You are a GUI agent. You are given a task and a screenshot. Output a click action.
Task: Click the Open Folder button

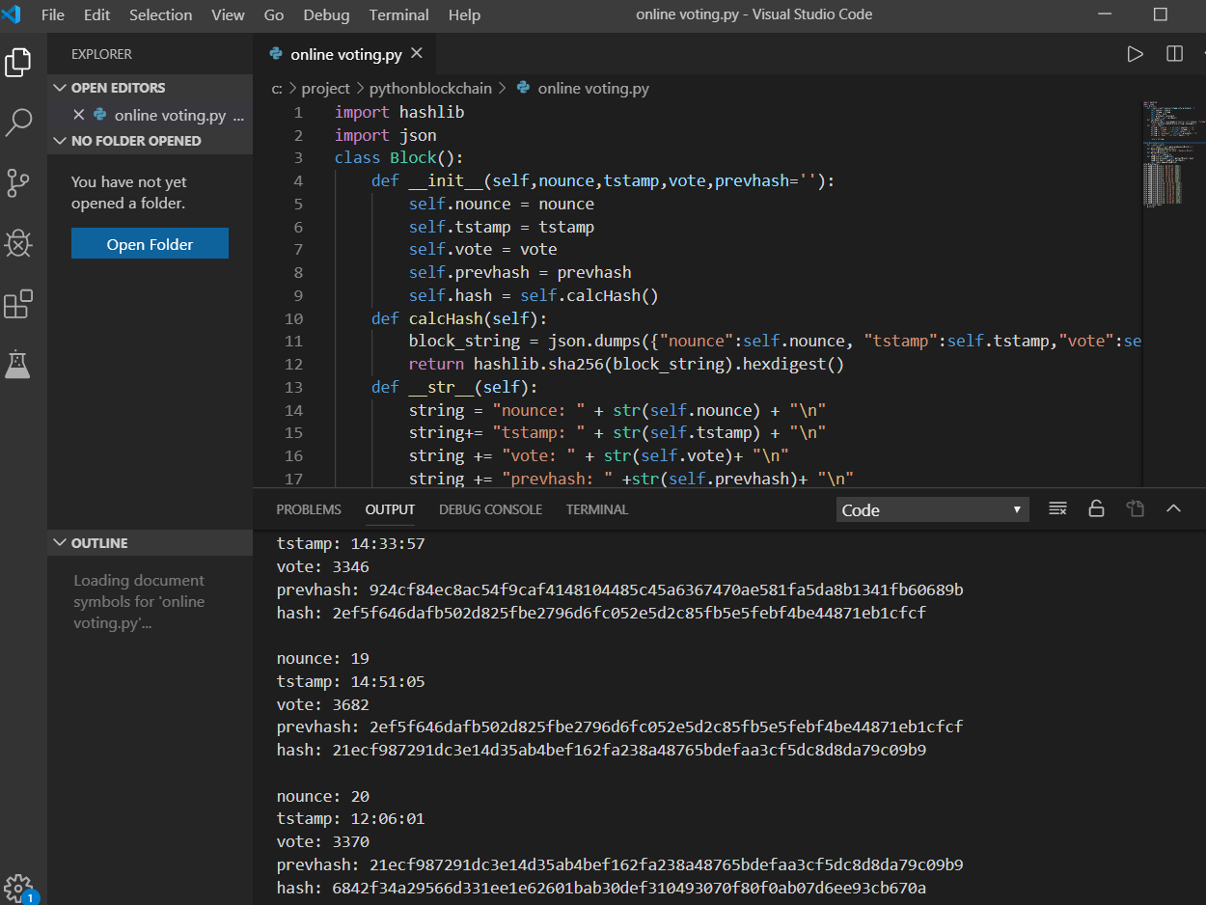[x=150, y=244]
